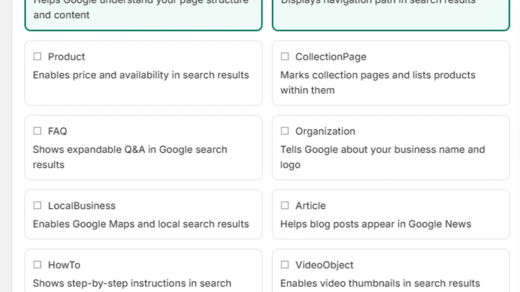Image resolution: width=520 pixels, height=292 pixels.
Task: Click the Product label text
Action: coord(66,56)
